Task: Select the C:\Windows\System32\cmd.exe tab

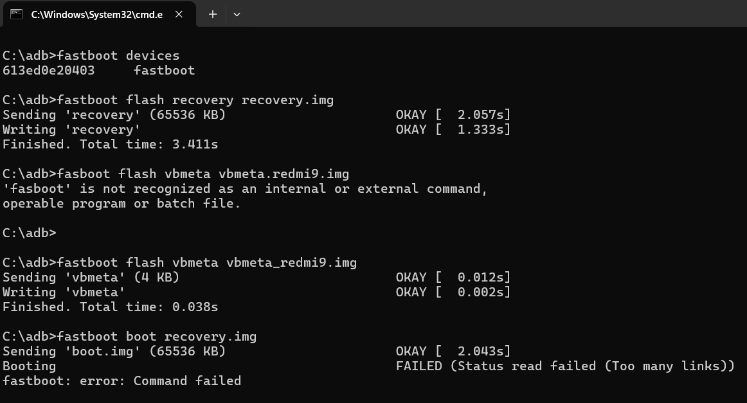Action: click(x=96, y=14)
